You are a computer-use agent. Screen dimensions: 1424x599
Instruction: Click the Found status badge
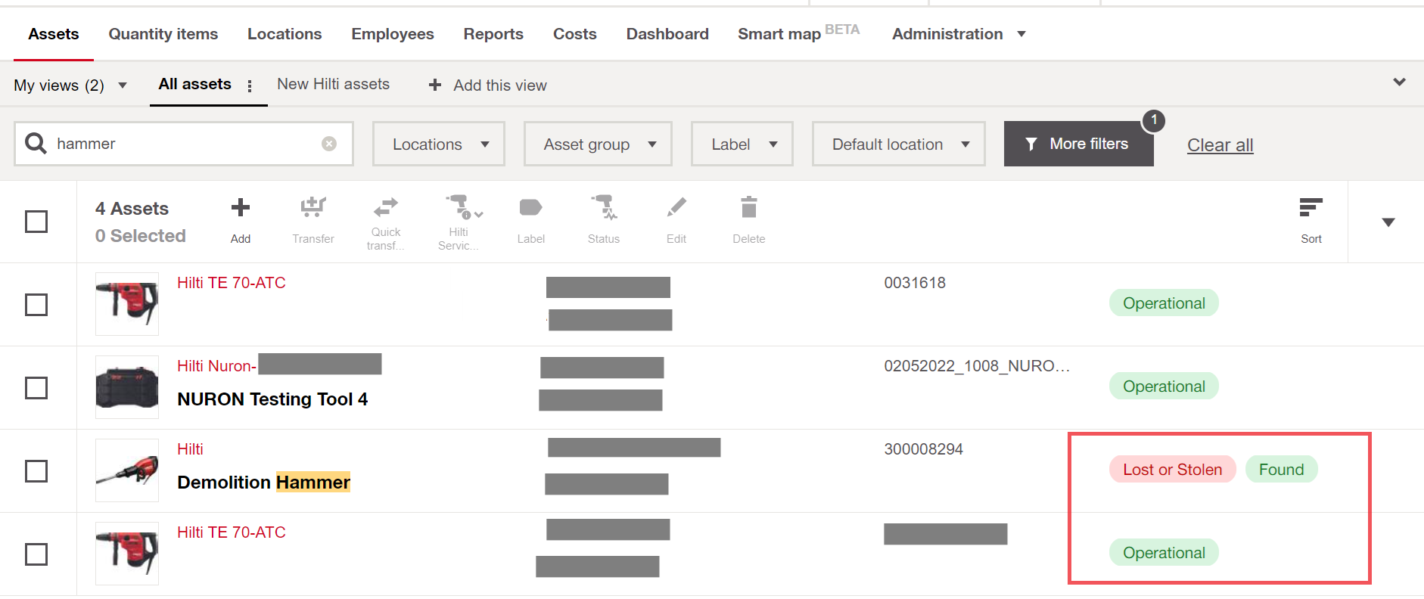coord(1282,470)
